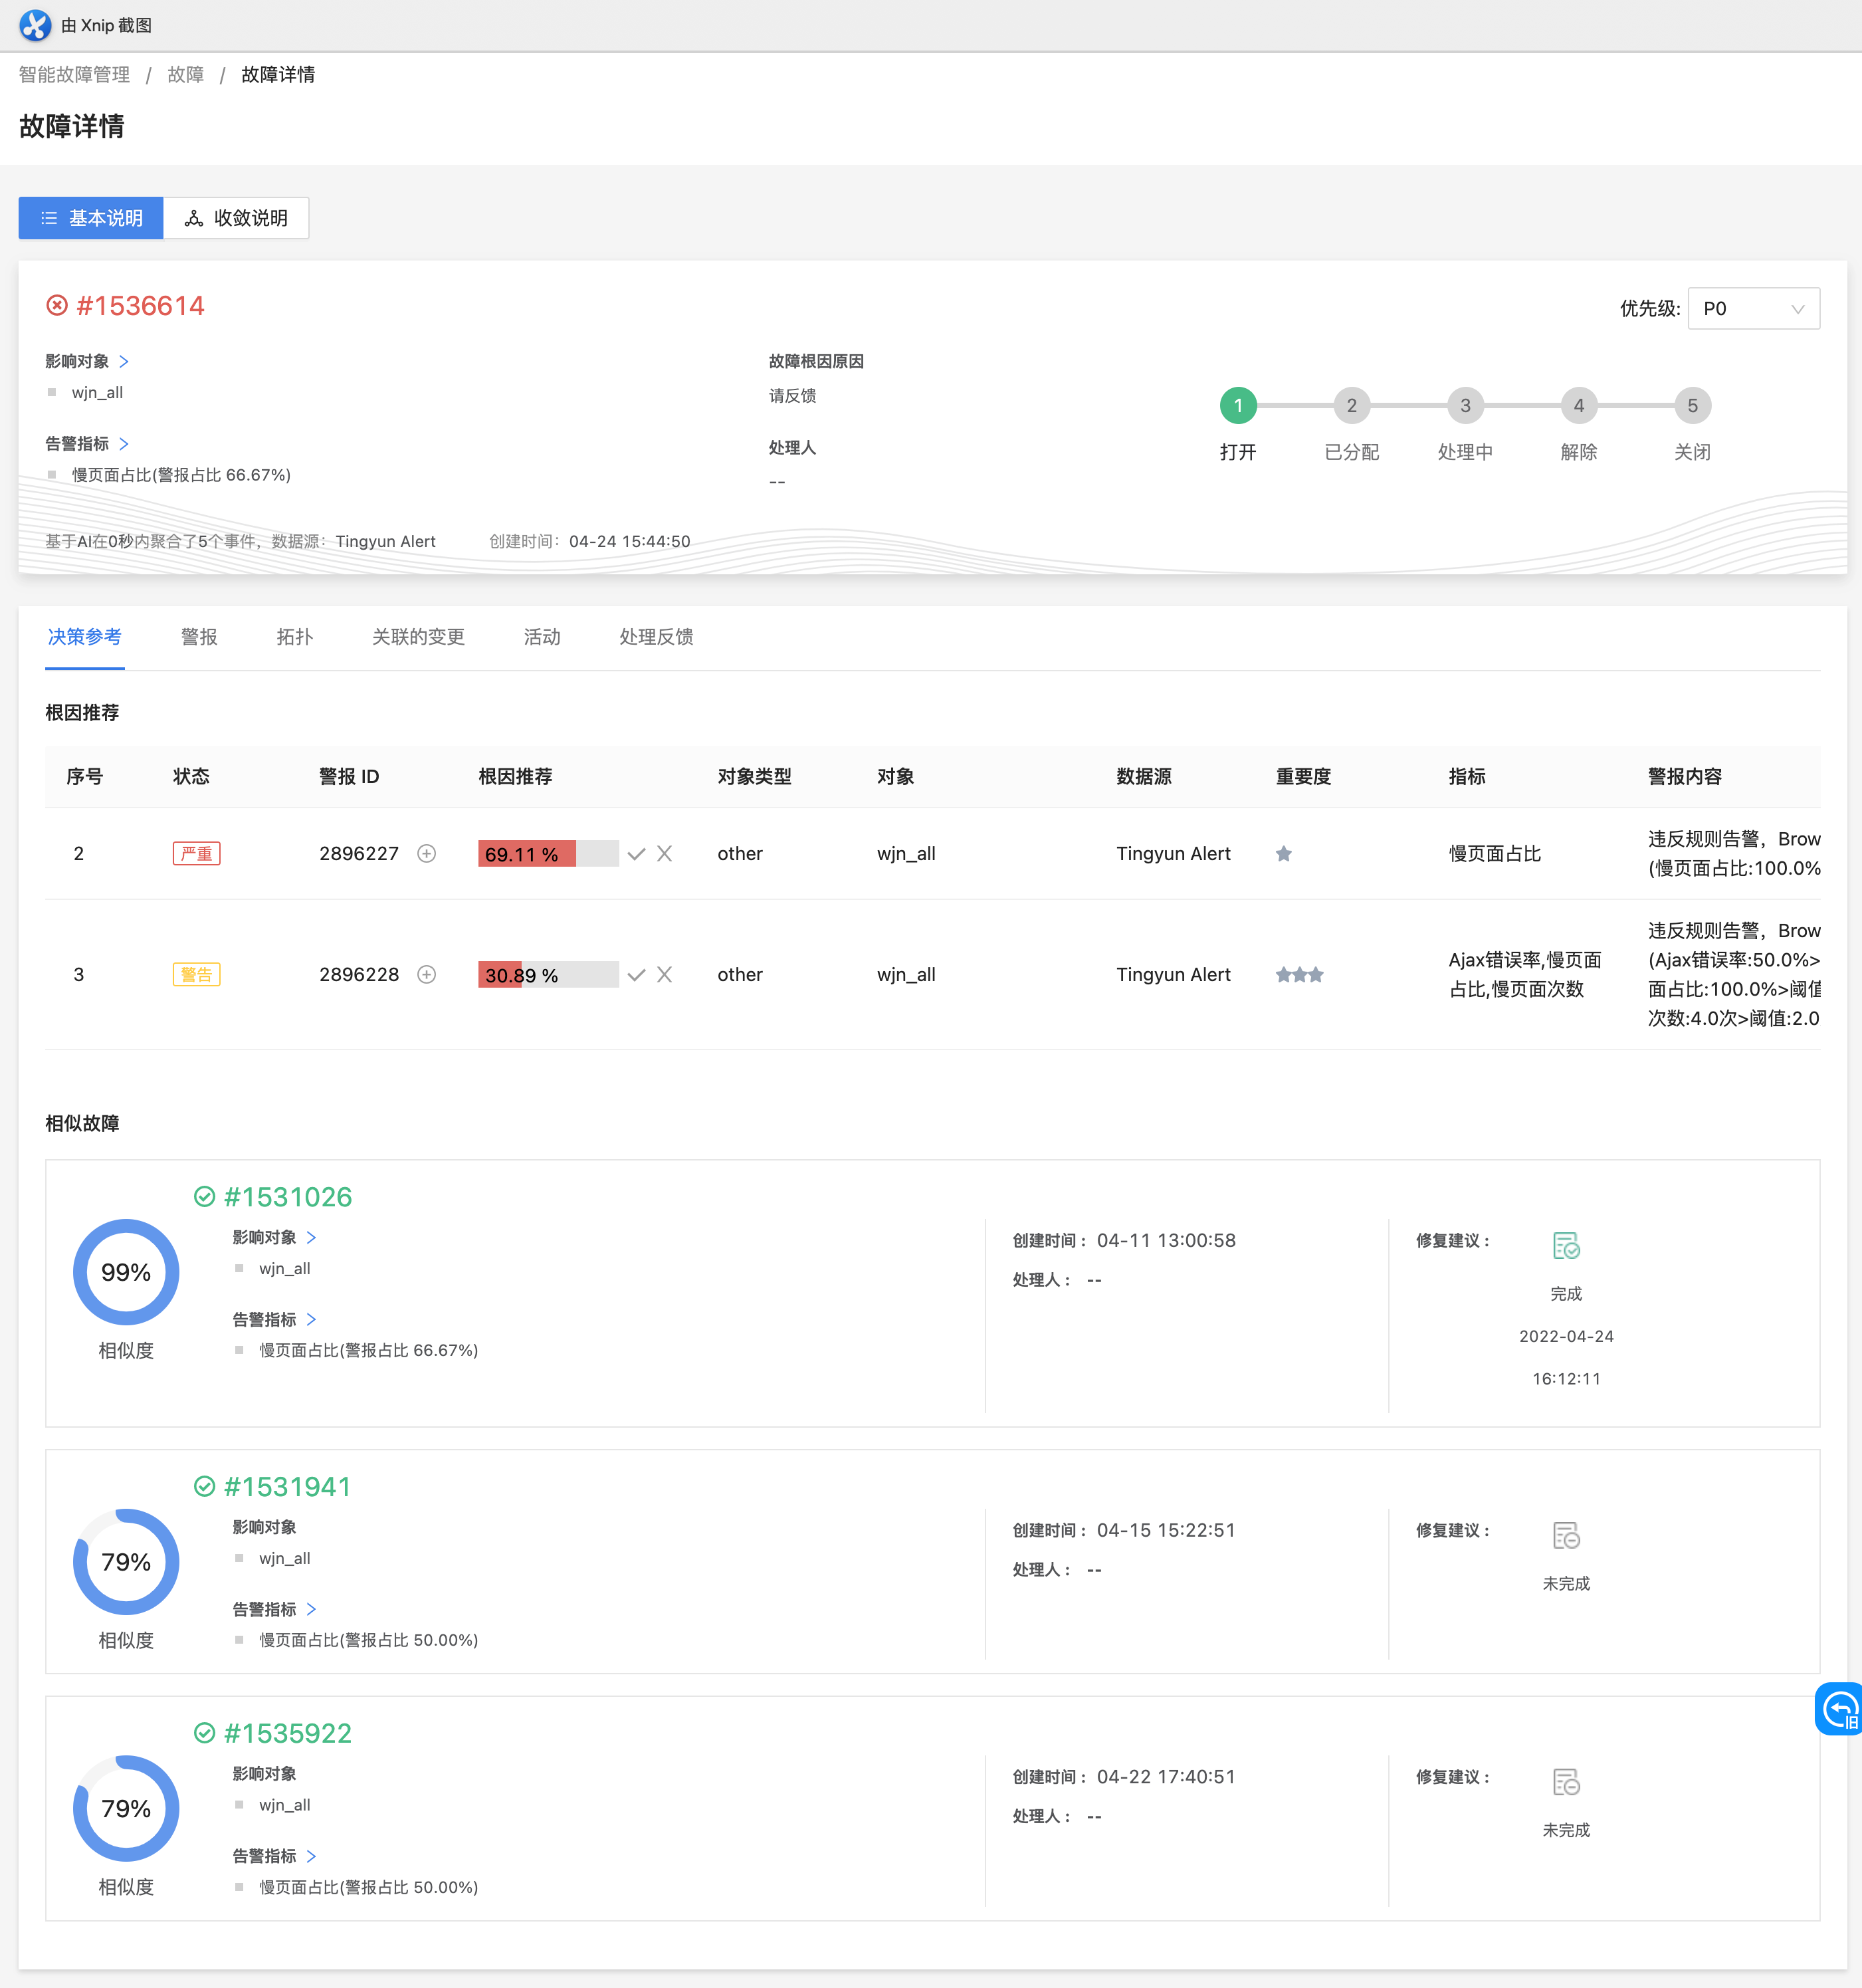
Task: Click the cluster icon in 收敛说明 tab
Action: 194,218
